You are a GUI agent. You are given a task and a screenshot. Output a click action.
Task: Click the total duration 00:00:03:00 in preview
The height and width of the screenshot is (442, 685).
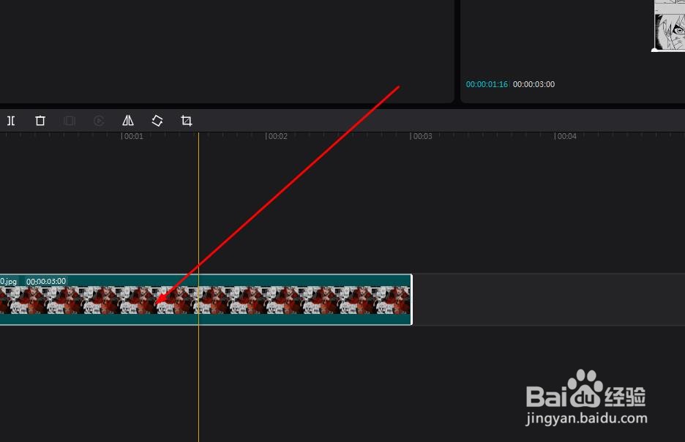[534, 84]
